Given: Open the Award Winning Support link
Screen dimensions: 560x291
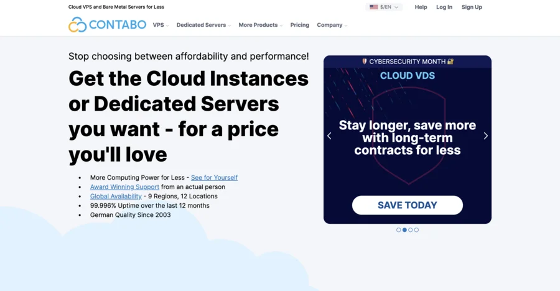Looking at the screenshot, I should pos(124,187).
